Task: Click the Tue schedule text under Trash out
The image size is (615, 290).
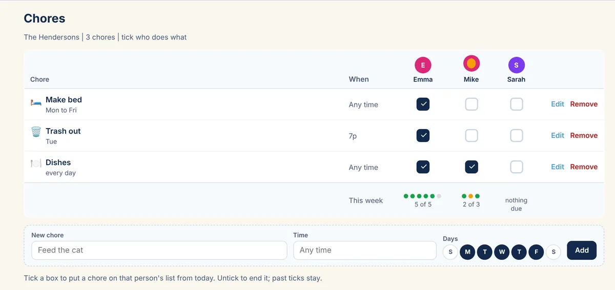Action: [51, 141]
